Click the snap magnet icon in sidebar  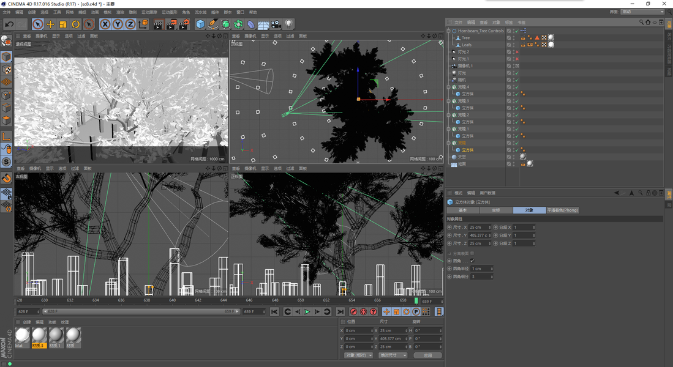[x=6, y=179]
